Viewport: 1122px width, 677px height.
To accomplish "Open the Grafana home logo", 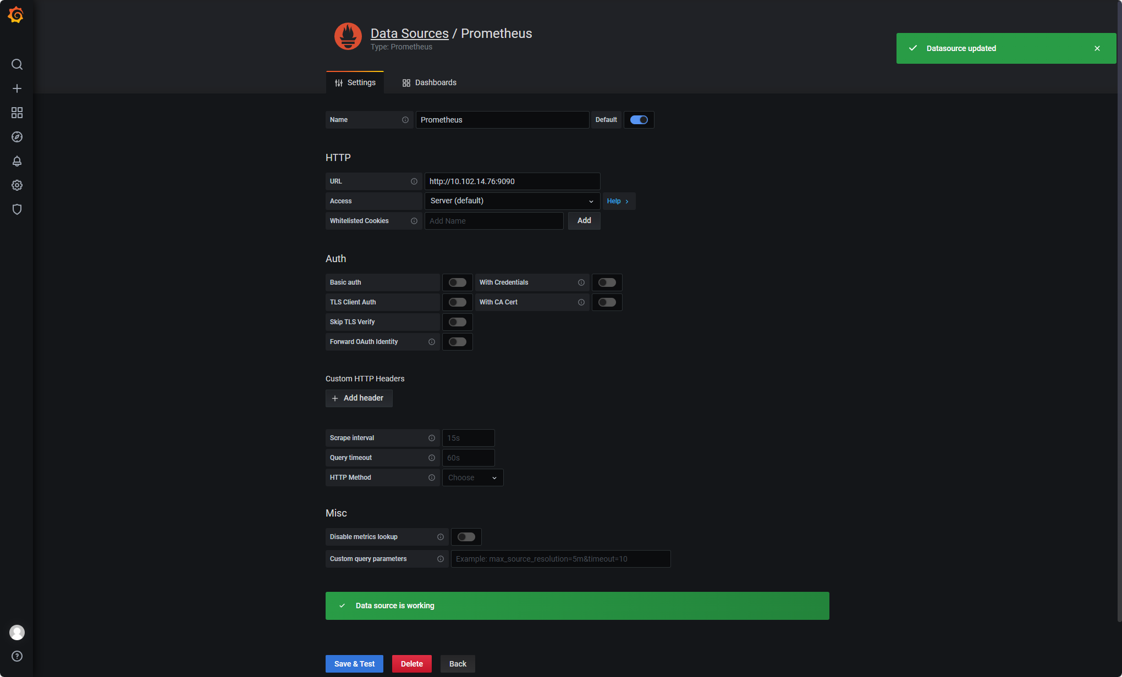I will 16,15.
